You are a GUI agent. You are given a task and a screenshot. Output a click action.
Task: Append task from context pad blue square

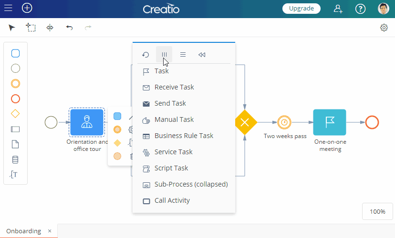[117, 116]
